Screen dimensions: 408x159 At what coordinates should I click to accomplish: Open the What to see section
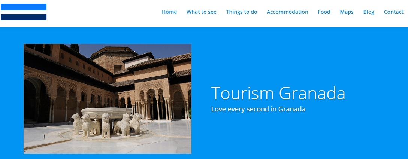click(202, 12)
